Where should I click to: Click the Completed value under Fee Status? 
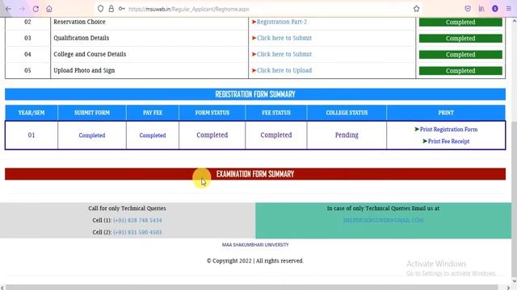276,135
